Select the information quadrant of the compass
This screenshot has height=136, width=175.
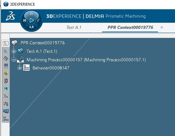pos(38,20)
